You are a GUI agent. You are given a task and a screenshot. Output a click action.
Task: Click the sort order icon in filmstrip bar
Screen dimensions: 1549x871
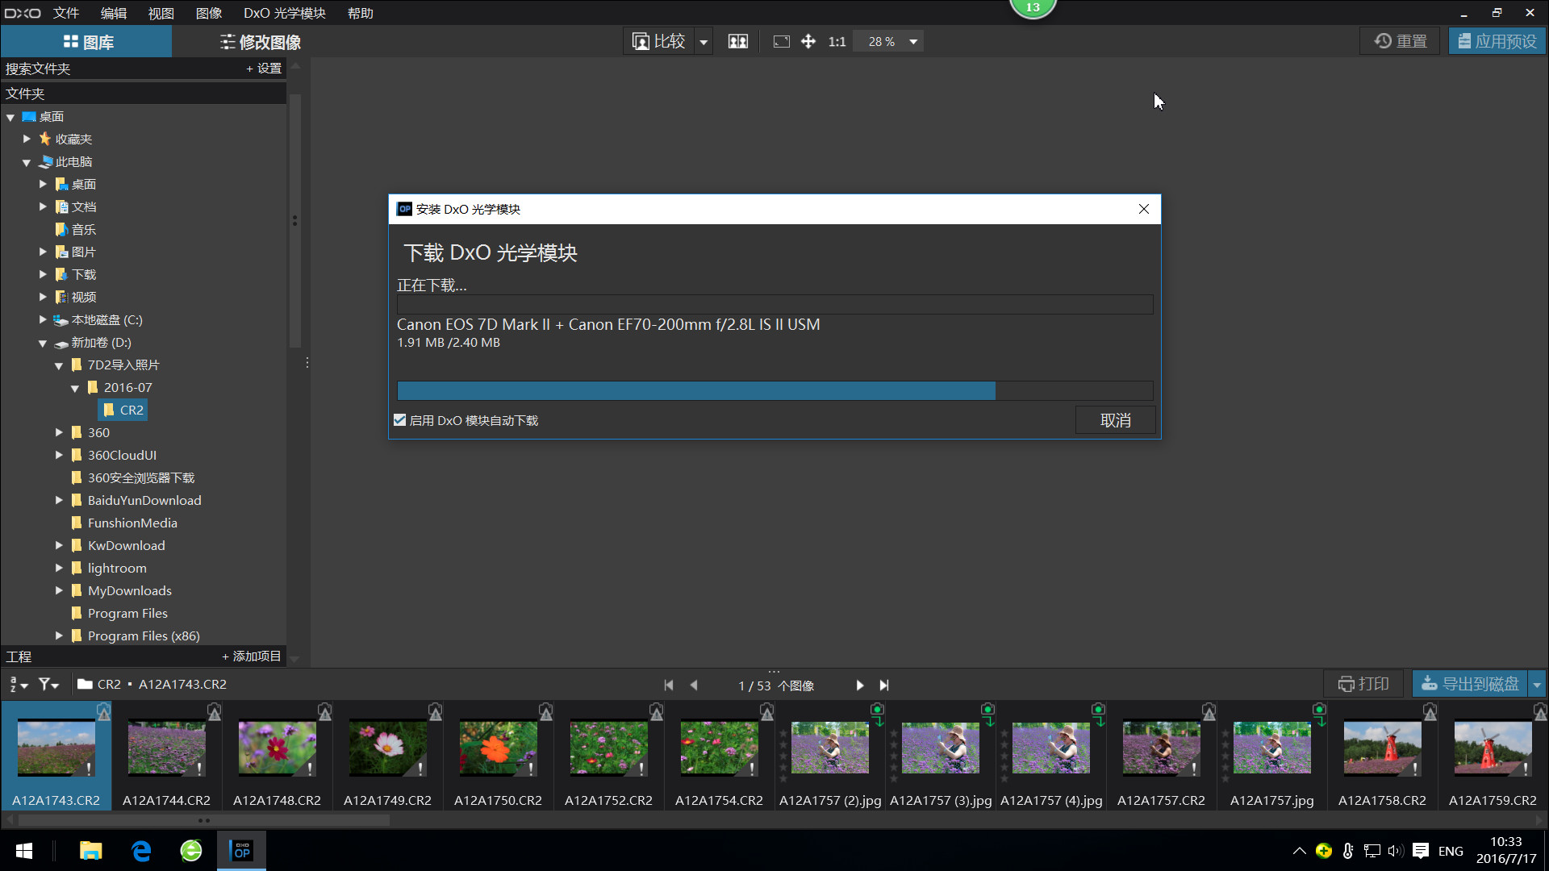(x=19, y=685)
